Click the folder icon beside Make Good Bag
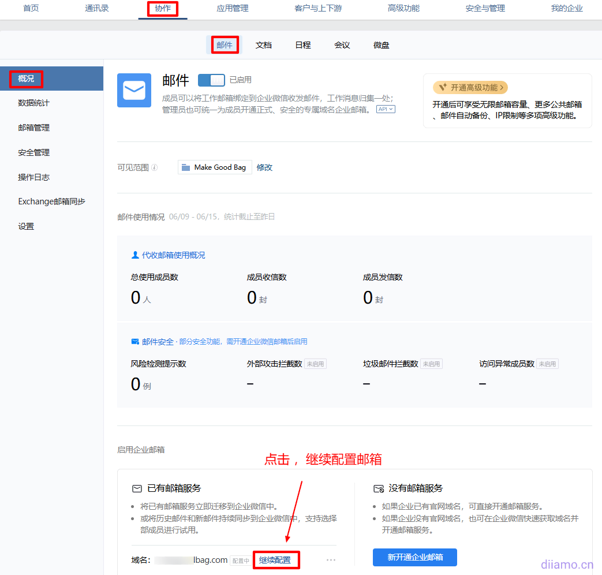602x575 pixels. click(x=186, y=167)
